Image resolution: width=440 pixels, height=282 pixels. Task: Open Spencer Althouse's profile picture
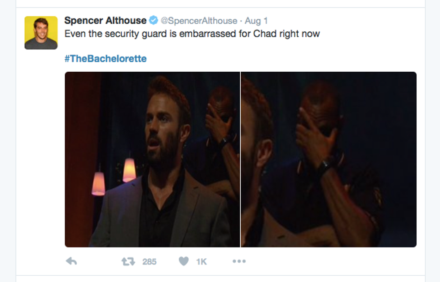41,33
